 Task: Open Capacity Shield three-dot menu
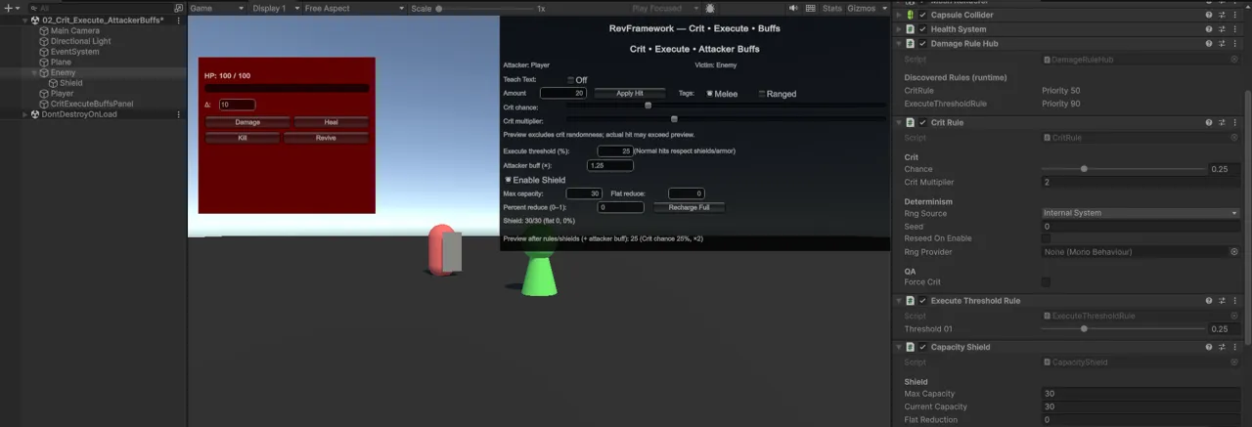coord(1235,347)
